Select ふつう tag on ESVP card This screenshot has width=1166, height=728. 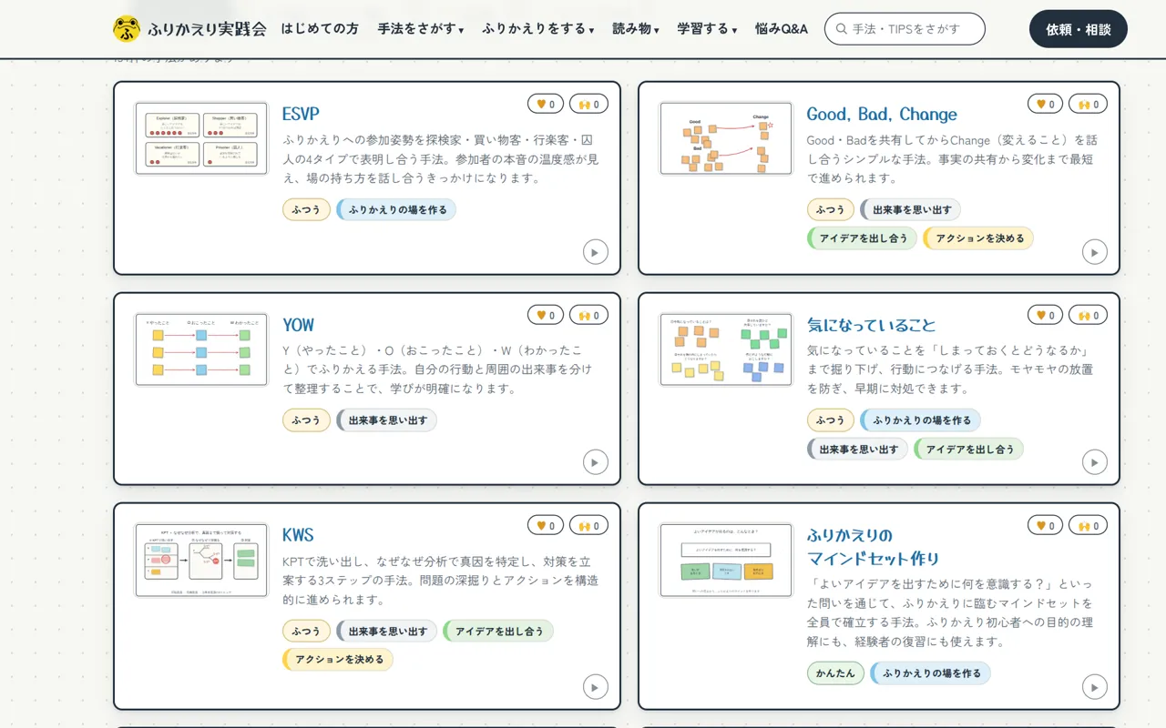pyautogui.click(x=306, y=209)
